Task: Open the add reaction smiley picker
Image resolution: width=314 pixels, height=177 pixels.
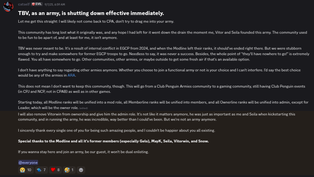Action: click(x=81, y=170)
